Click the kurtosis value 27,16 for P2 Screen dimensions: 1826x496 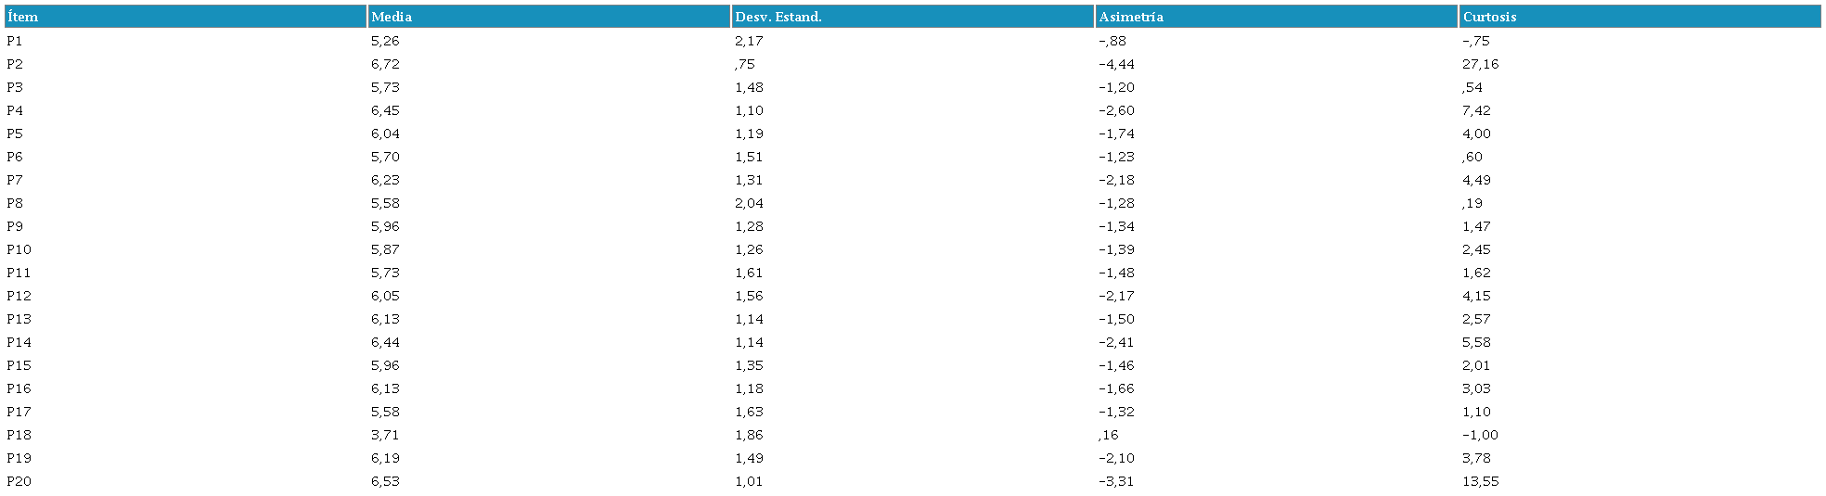[1480, 64]
